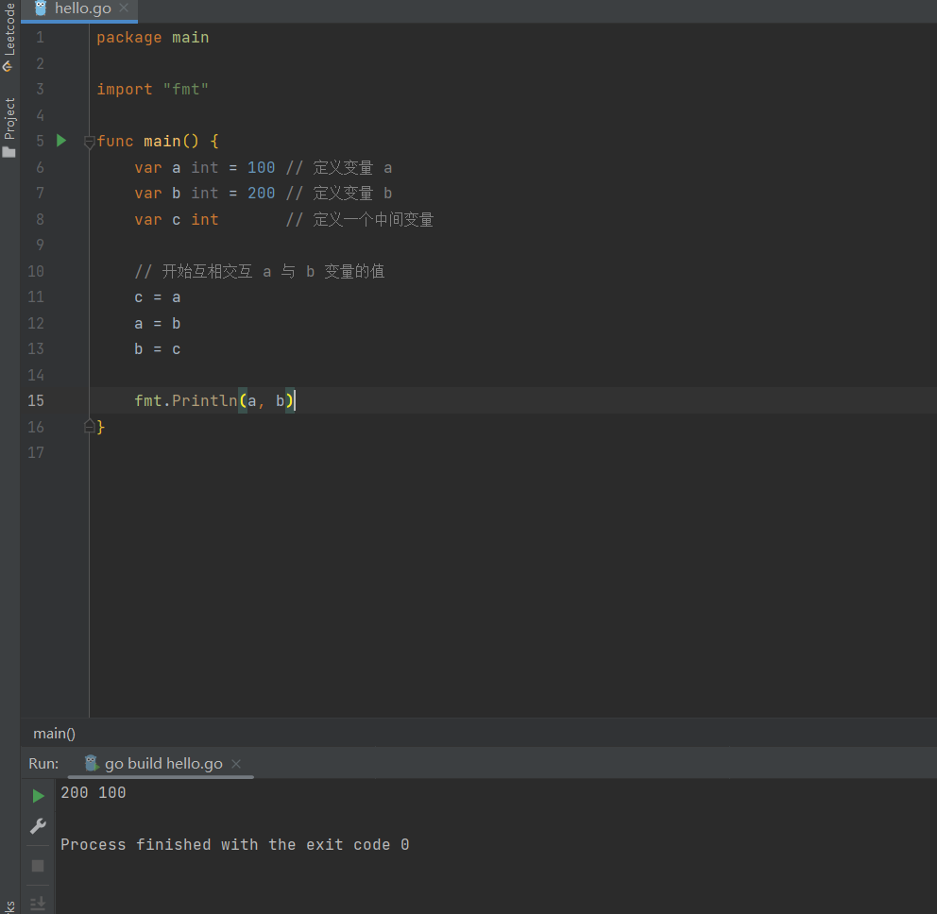
Task: Click line number 17 in gutter
Action: [36, 453]
